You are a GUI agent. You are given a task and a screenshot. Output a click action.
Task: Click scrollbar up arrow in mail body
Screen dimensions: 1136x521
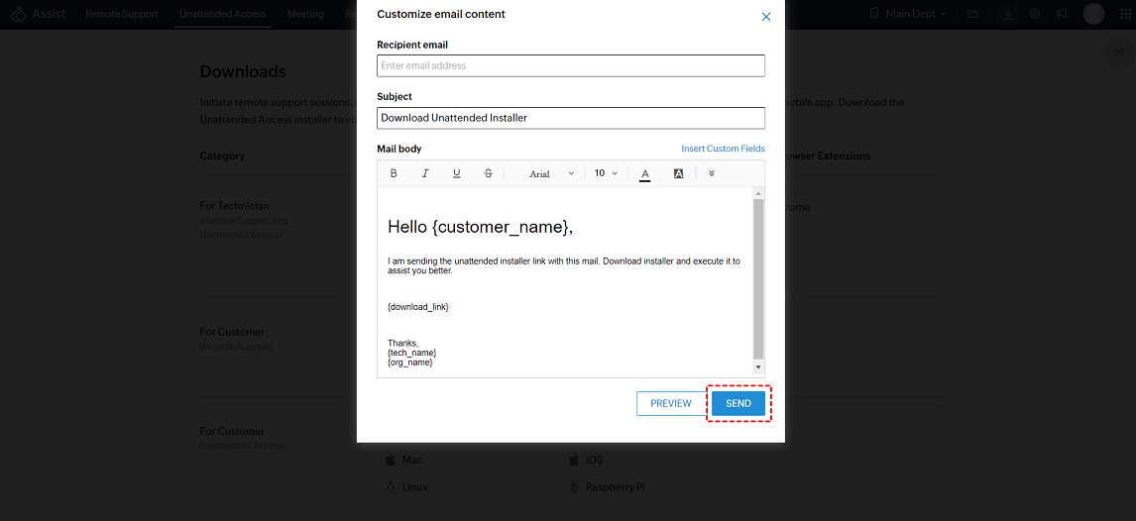pyautogui.click(x=758, y=194)
